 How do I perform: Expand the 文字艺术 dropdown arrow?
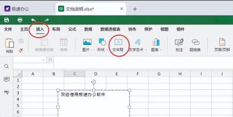146,50
